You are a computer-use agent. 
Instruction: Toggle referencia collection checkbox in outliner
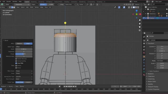tap(167, 14)
